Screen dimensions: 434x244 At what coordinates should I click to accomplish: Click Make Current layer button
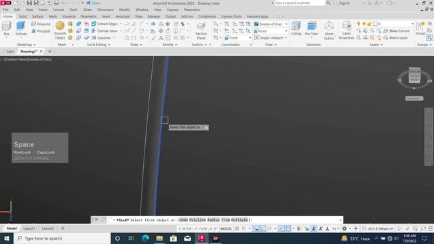click(396, 30)
